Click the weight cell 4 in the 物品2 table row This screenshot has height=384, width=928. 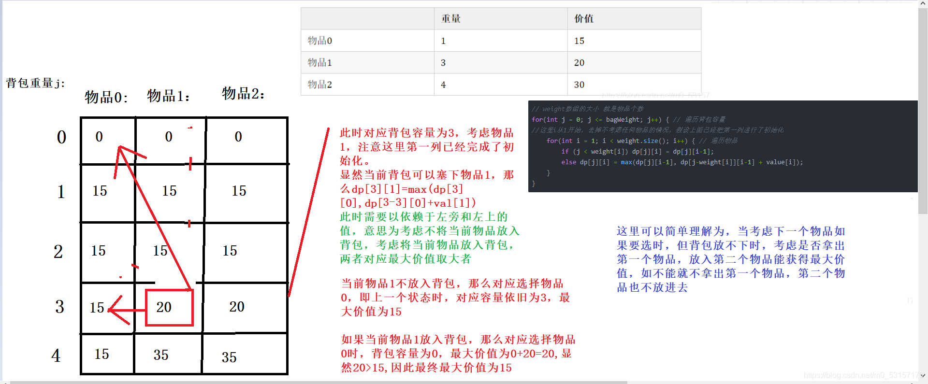443,85
